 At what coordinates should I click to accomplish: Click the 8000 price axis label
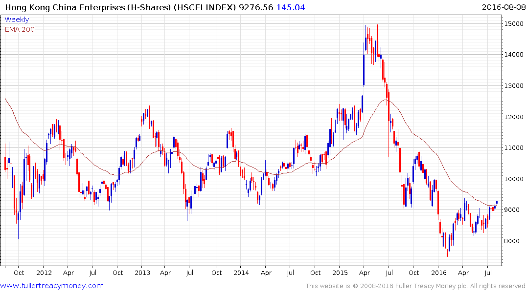point(514,241)
